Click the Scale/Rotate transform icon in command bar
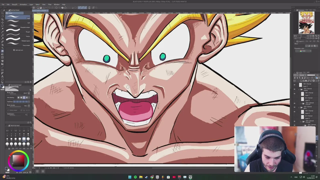Screen dimensions: 320x180 pos(65,7)
